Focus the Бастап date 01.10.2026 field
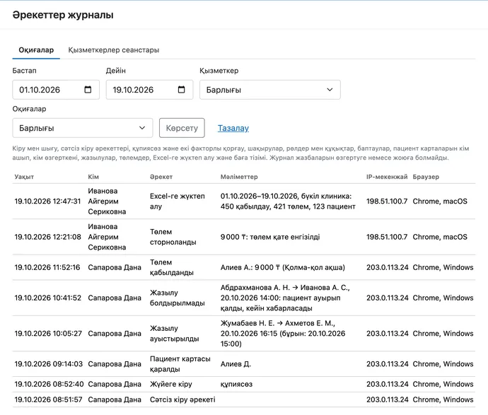Image resolution: width=488 pixels, height=415 pixels. (56, 90)
